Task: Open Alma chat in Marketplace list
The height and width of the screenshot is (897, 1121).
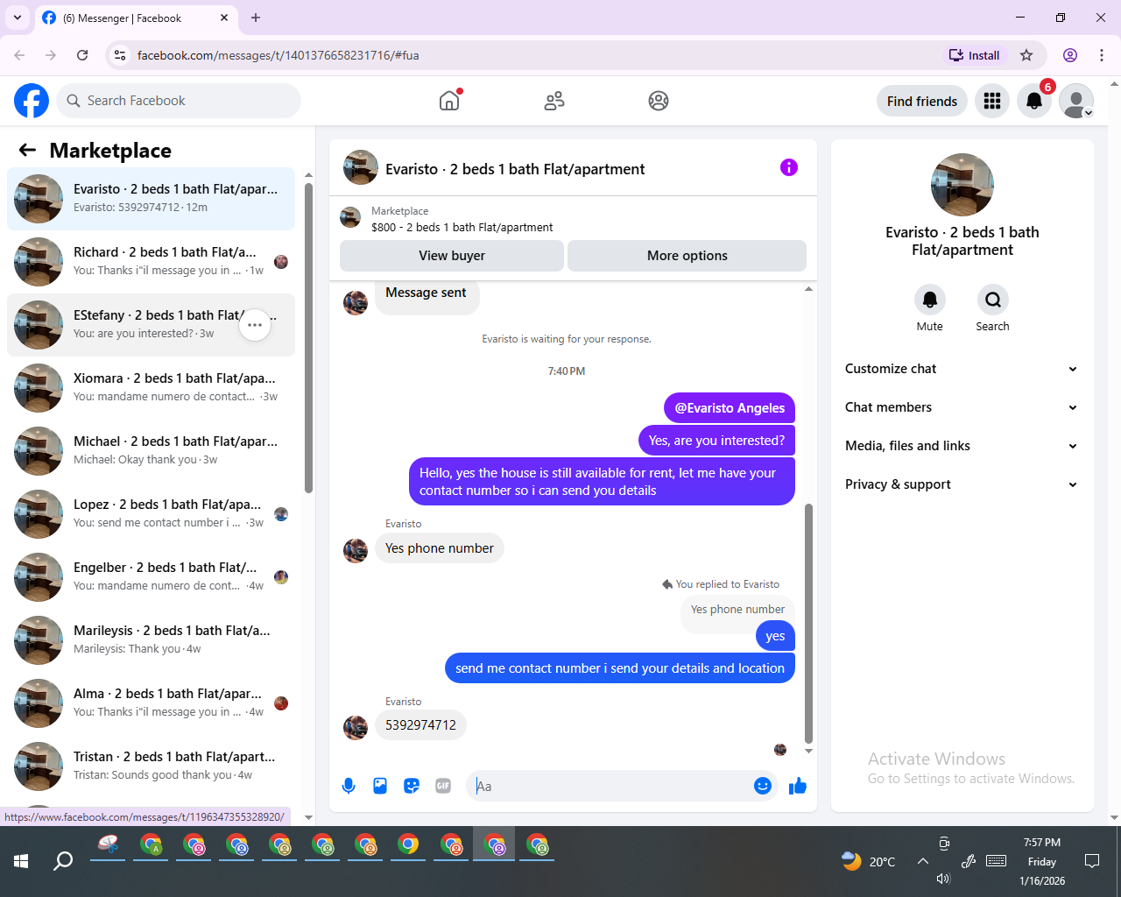Action: 151,703
